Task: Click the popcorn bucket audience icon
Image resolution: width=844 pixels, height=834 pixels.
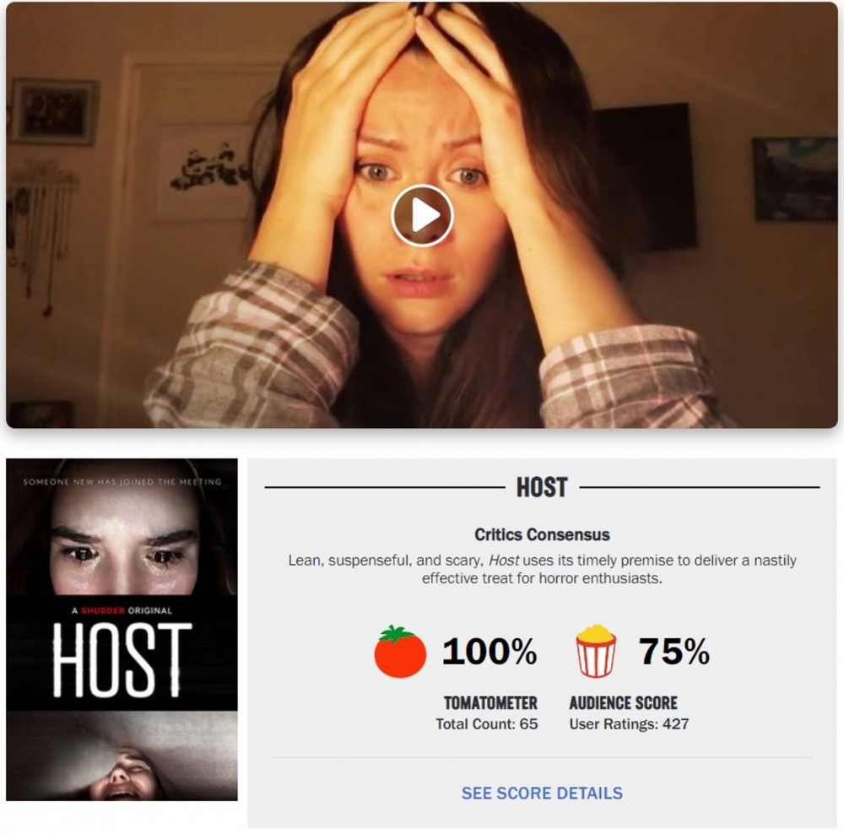Action: tap(596, 650)
